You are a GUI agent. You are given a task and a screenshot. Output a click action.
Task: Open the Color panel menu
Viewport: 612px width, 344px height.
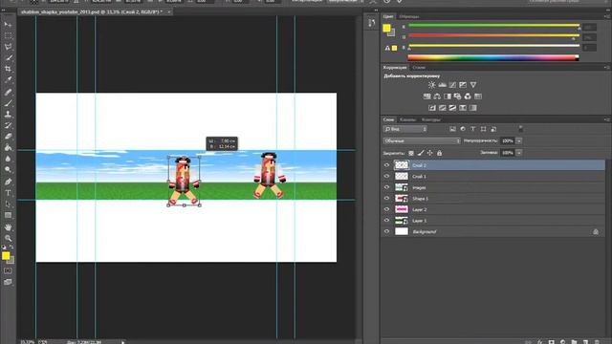606,16
